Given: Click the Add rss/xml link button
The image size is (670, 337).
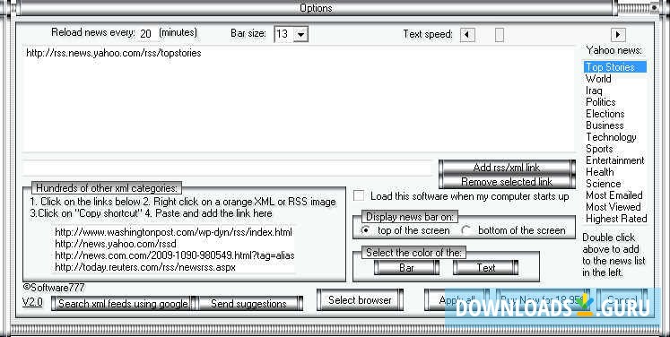Looking at the screenshot, I should (507, 167).
